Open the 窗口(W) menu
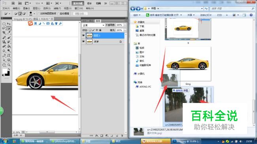The height and width of the screenshot is (144, 257). [x=79, y=8]
